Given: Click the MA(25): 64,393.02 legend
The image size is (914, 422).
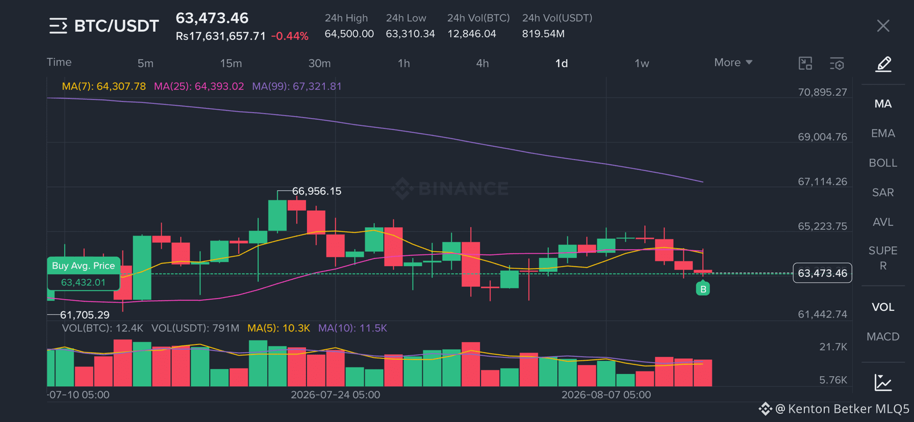Looking at the screenshot, I should 199,86.
